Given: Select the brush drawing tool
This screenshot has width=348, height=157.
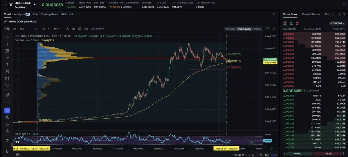Looking at the screenshot, I should coord(7,58).
